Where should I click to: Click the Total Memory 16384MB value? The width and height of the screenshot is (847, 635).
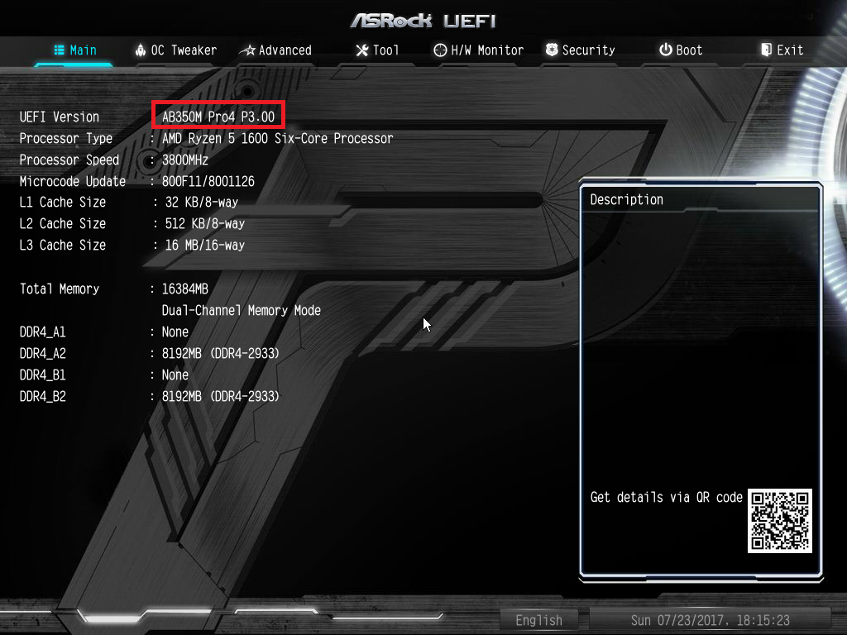pos(185,289)
